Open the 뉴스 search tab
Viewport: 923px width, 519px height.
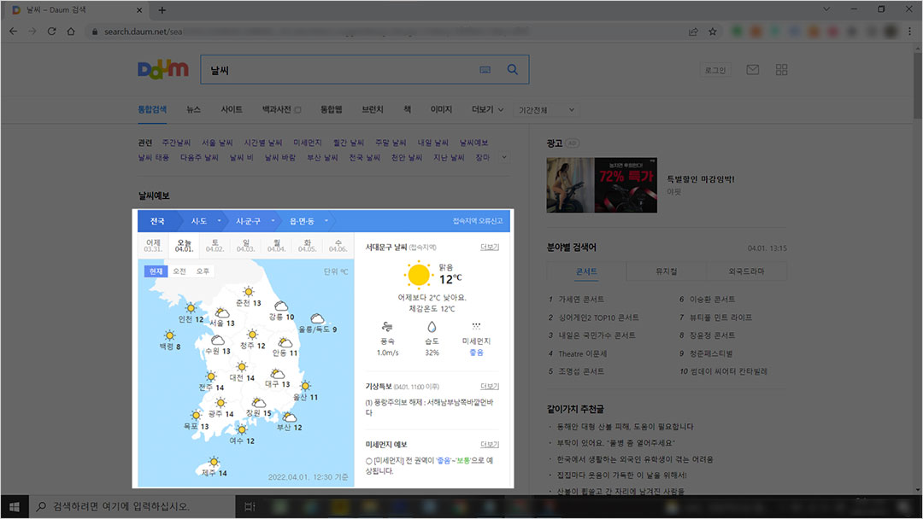(194, 109)
